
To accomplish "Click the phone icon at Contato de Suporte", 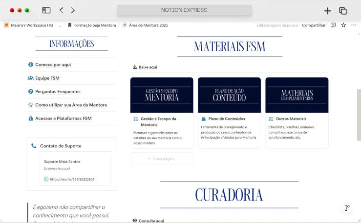I will [34, 146].
